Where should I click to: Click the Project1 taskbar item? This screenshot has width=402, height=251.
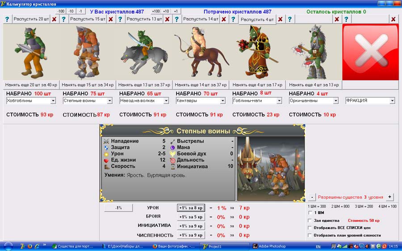pos(224,247)
